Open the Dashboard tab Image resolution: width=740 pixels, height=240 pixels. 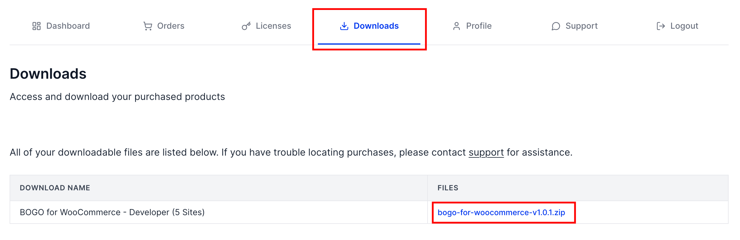tap(61, 26)
